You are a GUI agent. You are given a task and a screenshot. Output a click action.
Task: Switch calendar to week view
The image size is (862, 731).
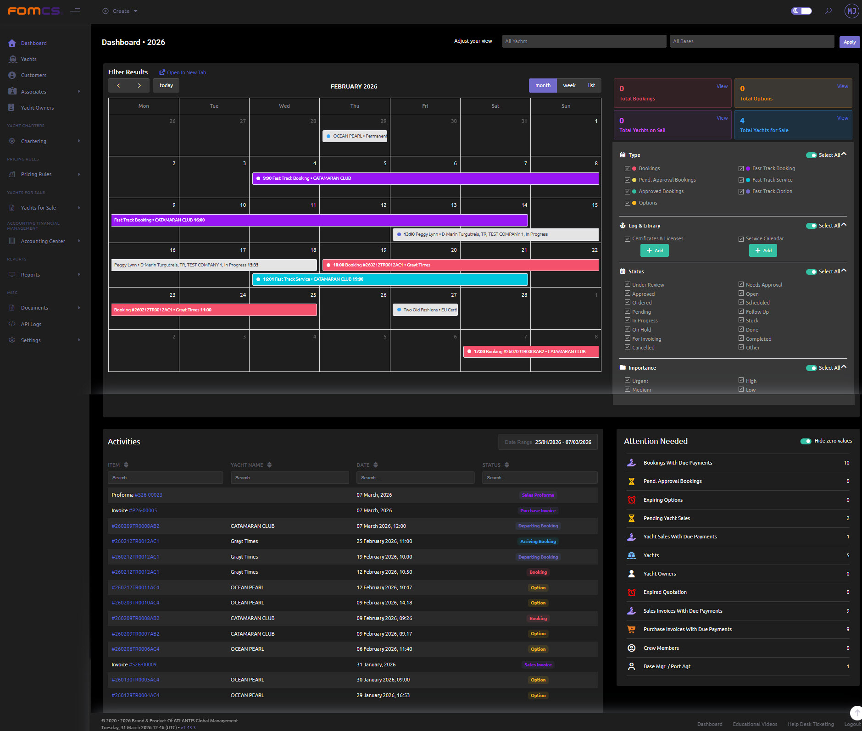tap(569, 86)
